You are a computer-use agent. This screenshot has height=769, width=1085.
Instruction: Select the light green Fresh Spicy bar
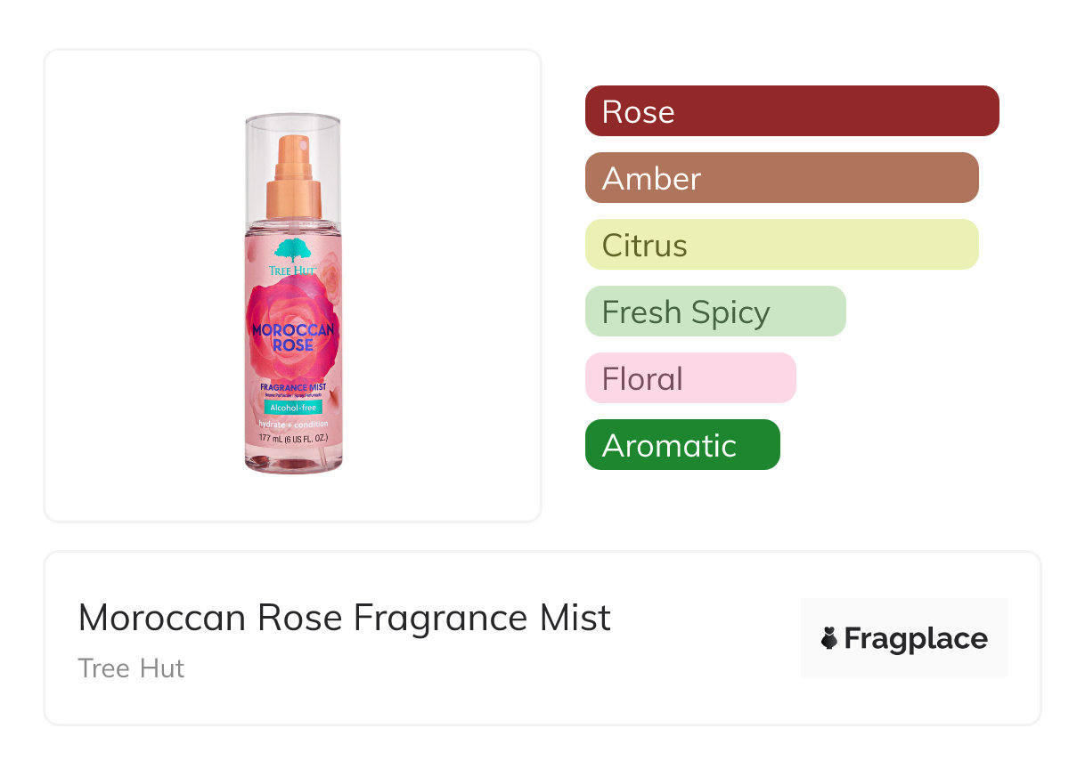(714, 312)
